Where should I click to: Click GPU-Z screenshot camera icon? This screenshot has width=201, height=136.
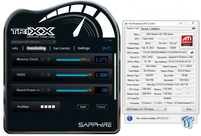click(x=194, y=28)
